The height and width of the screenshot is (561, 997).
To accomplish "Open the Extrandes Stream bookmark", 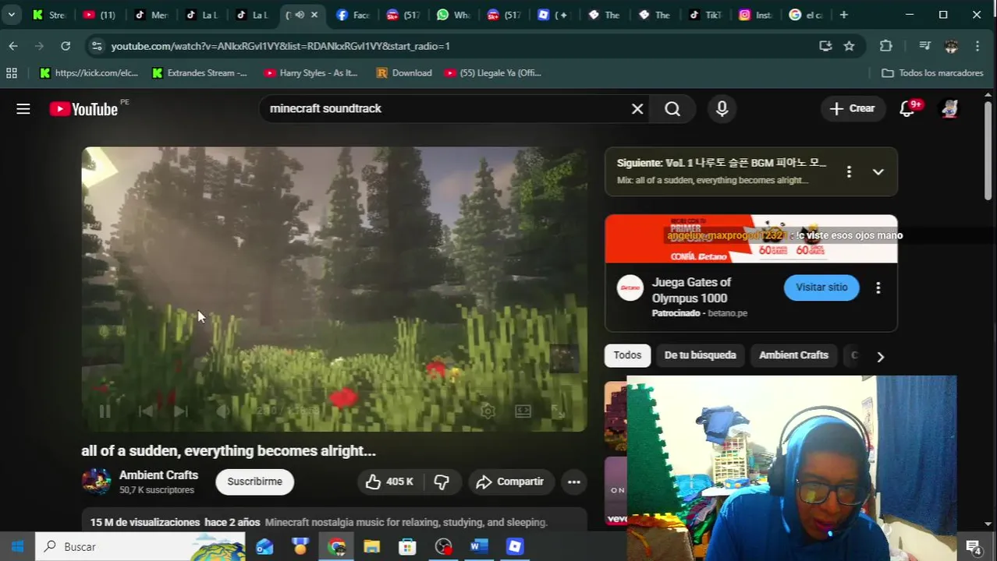I will coord(200,72).
